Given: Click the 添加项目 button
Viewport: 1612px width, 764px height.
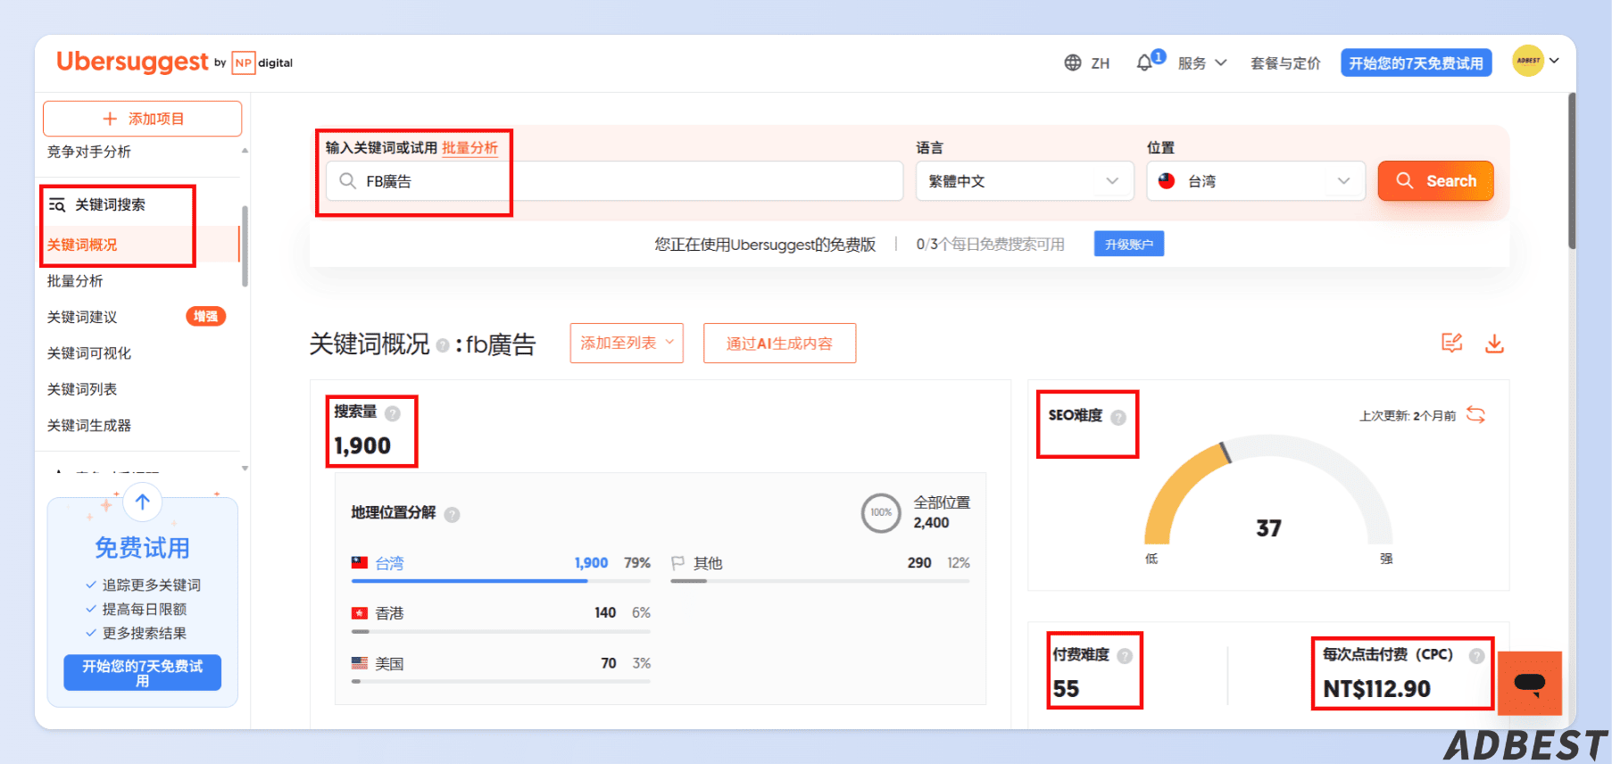Looking at the screenshot, I should pyautogui.click(x=142, y=119).
